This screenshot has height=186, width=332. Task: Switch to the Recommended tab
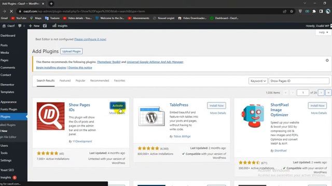pos(100,81)
